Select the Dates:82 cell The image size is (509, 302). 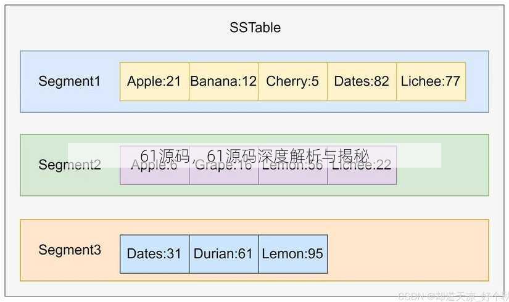click(x=362, y=81)
